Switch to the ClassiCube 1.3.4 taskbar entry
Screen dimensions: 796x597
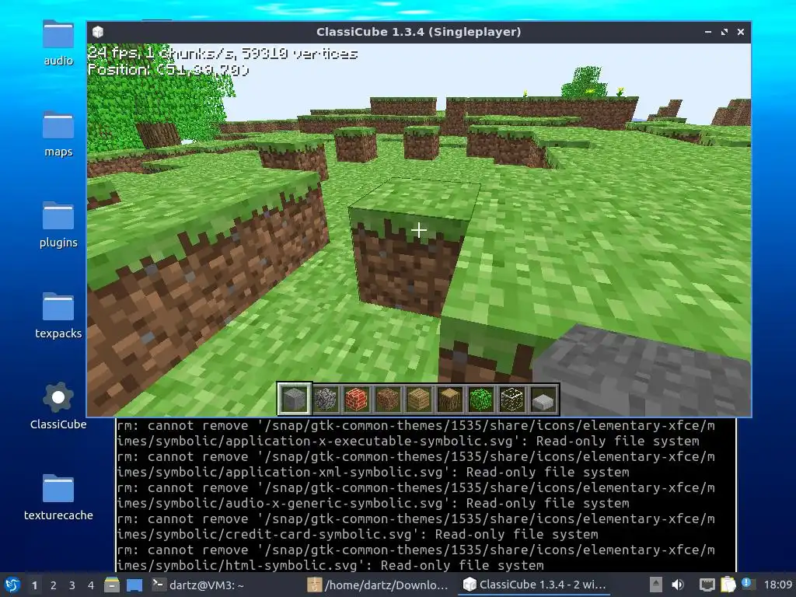coord(534,585)
